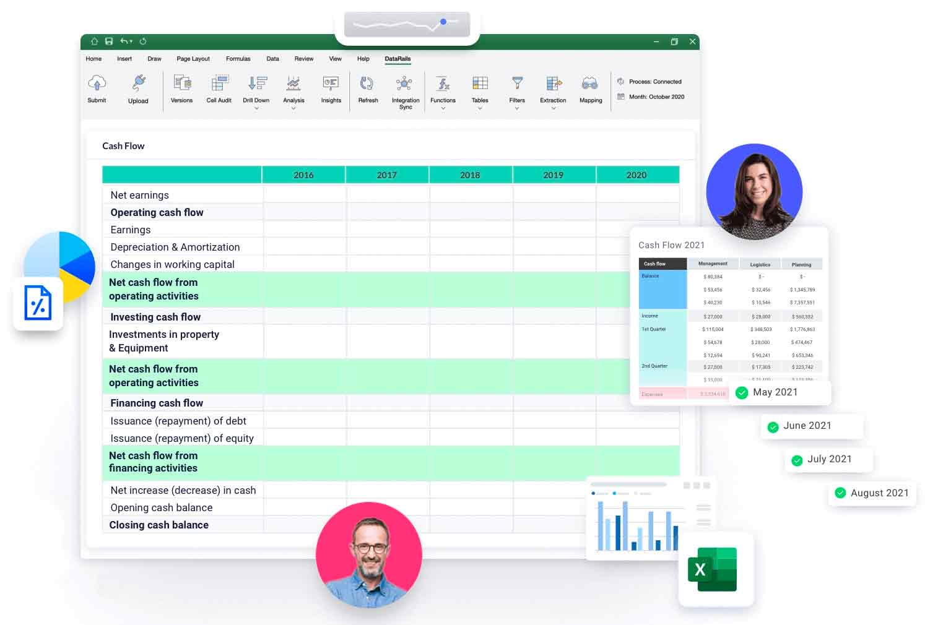Viewport: 925px width, 625px height.
Task: Click the 2016 column header
Action: [303, 175]
